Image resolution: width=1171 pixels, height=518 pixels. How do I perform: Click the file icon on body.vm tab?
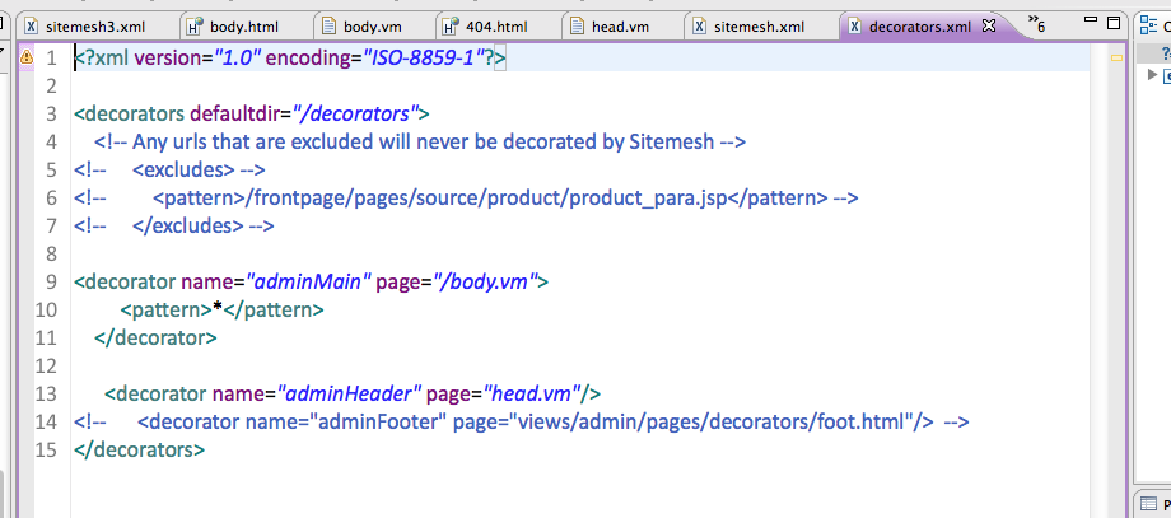328,26
